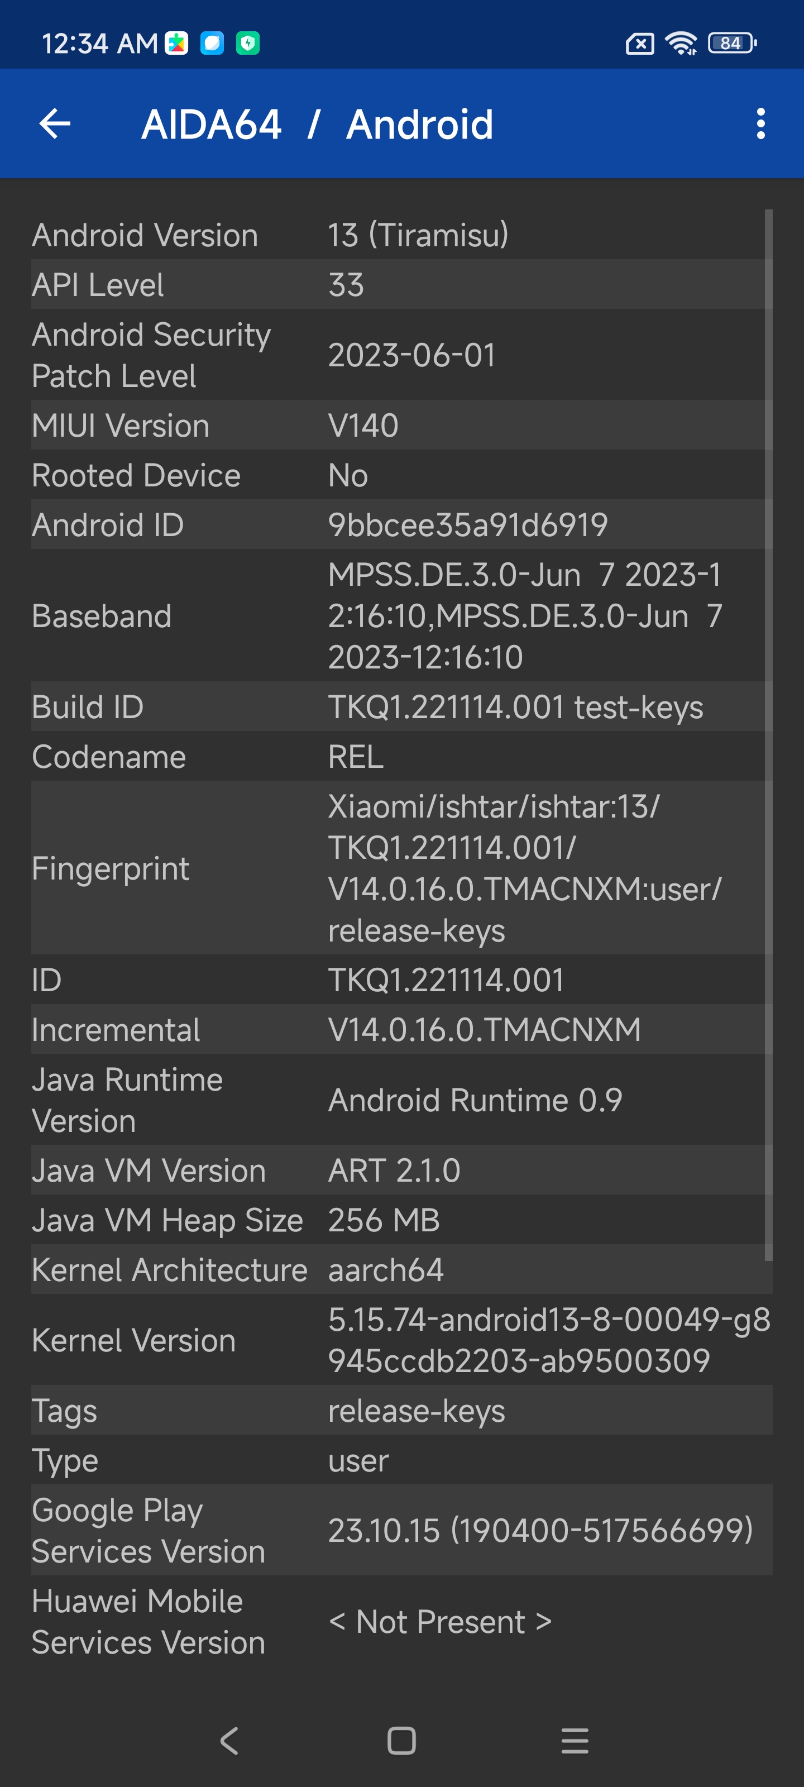Screen dimensions: 804x1787
Task: Tap the clock showing 12:34 AM
Action: [x=100, y=44]
